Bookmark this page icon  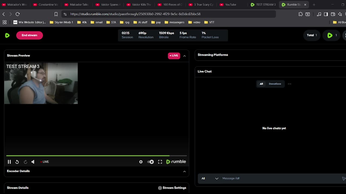point(56,14)
